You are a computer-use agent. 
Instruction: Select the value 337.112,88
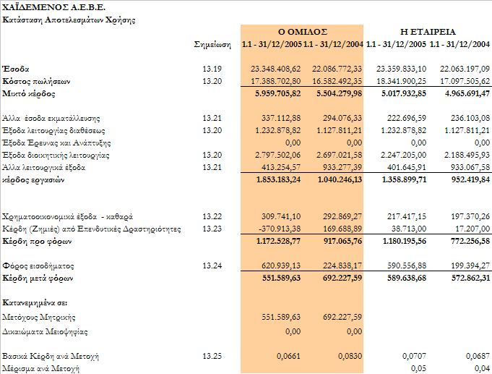click(x=281, y=118)
